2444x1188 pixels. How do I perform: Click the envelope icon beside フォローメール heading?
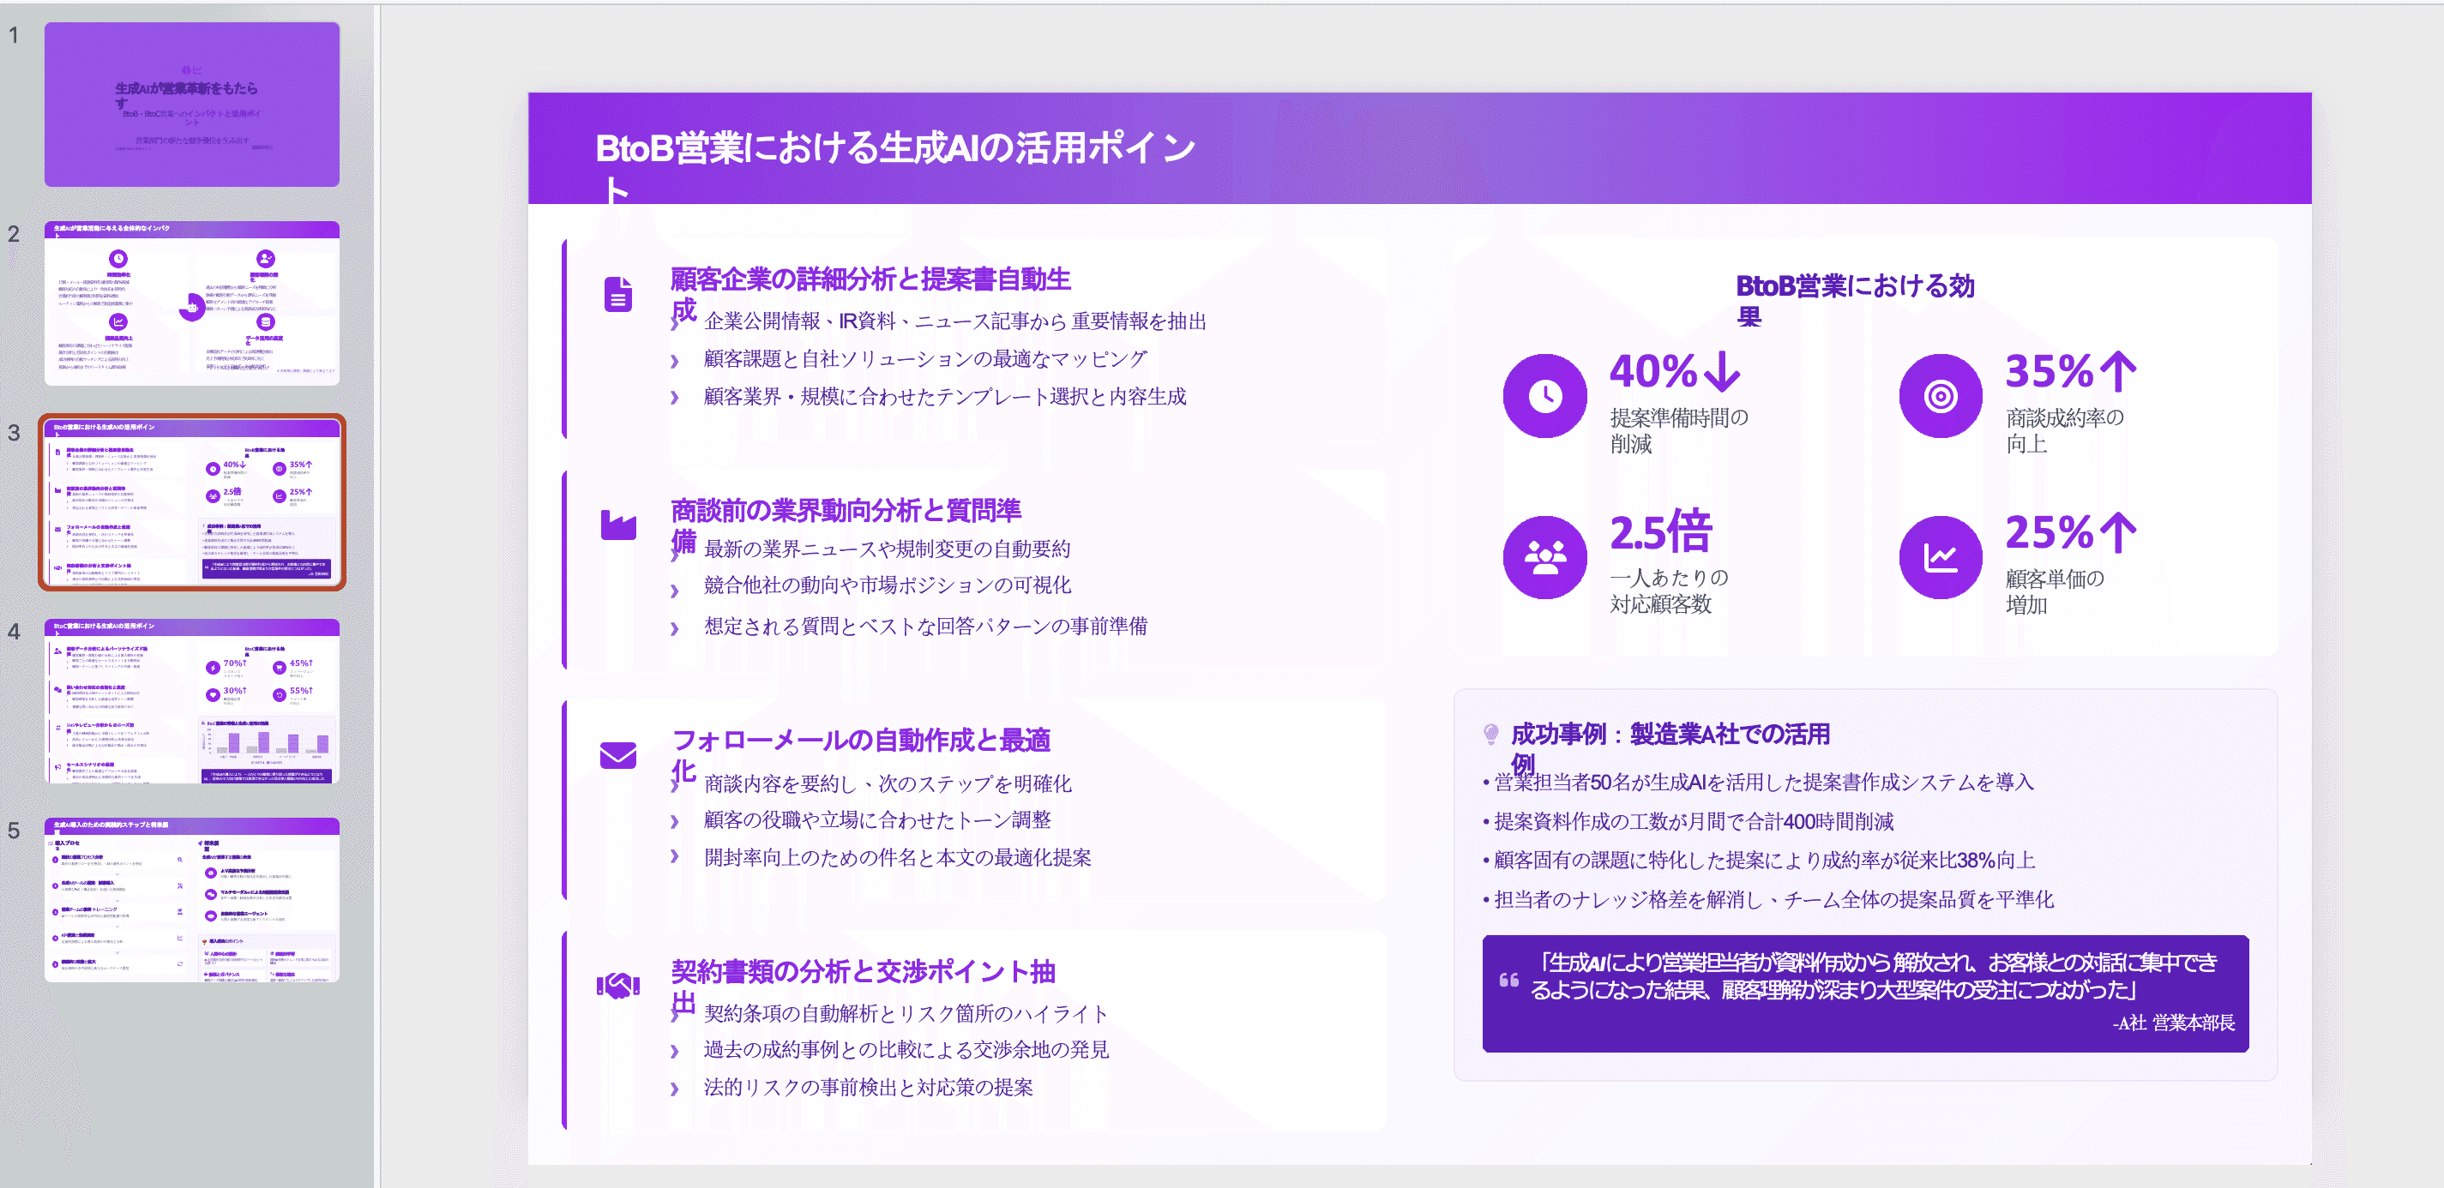(618, 756)
